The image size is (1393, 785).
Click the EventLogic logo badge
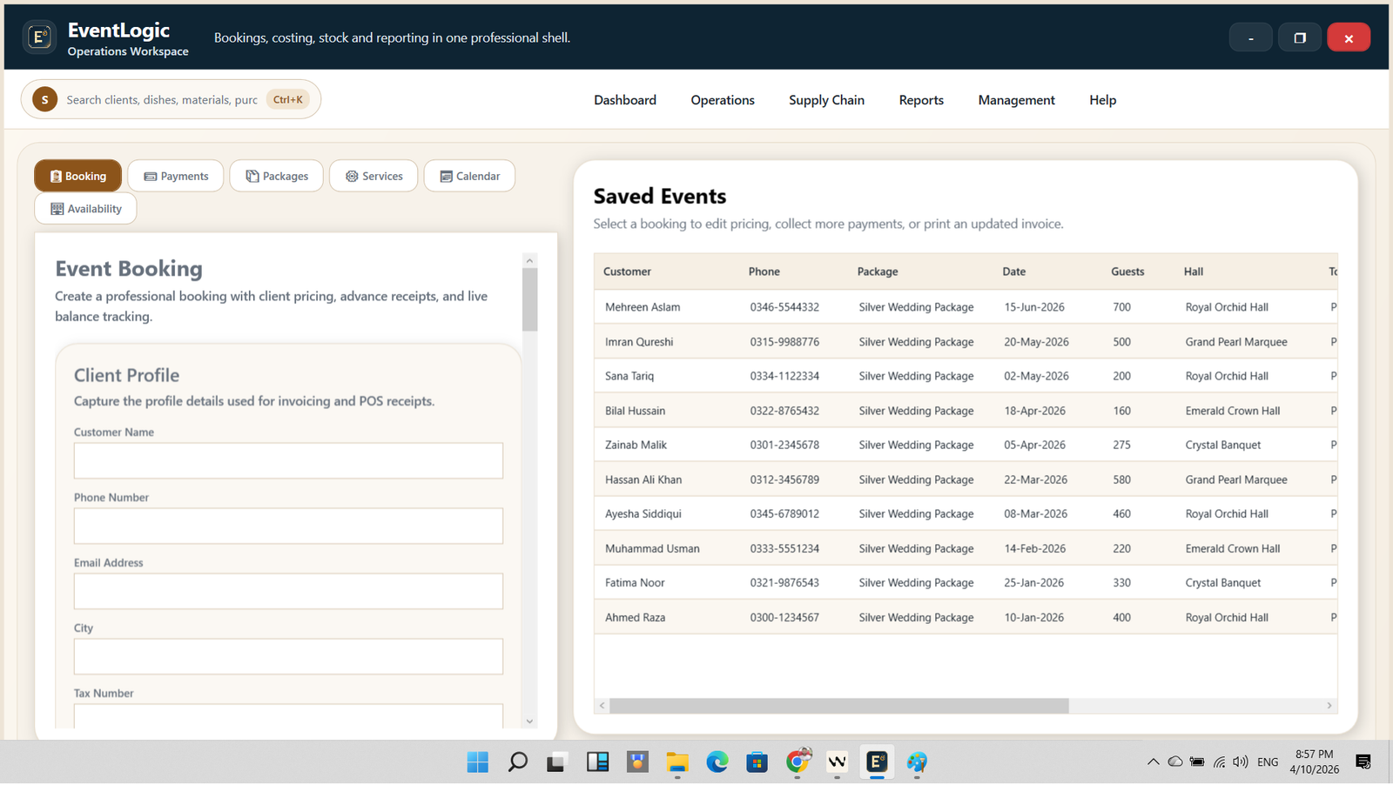coord(39,36)
